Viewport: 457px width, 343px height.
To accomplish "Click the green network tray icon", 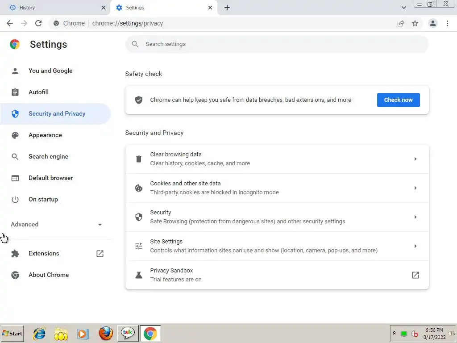I will (x=403, y=334).
